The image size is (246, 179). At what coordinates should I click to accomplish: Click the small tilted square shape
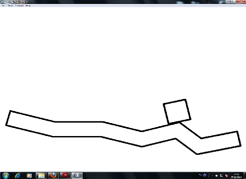pyautogui.click(x=177, y=111)
